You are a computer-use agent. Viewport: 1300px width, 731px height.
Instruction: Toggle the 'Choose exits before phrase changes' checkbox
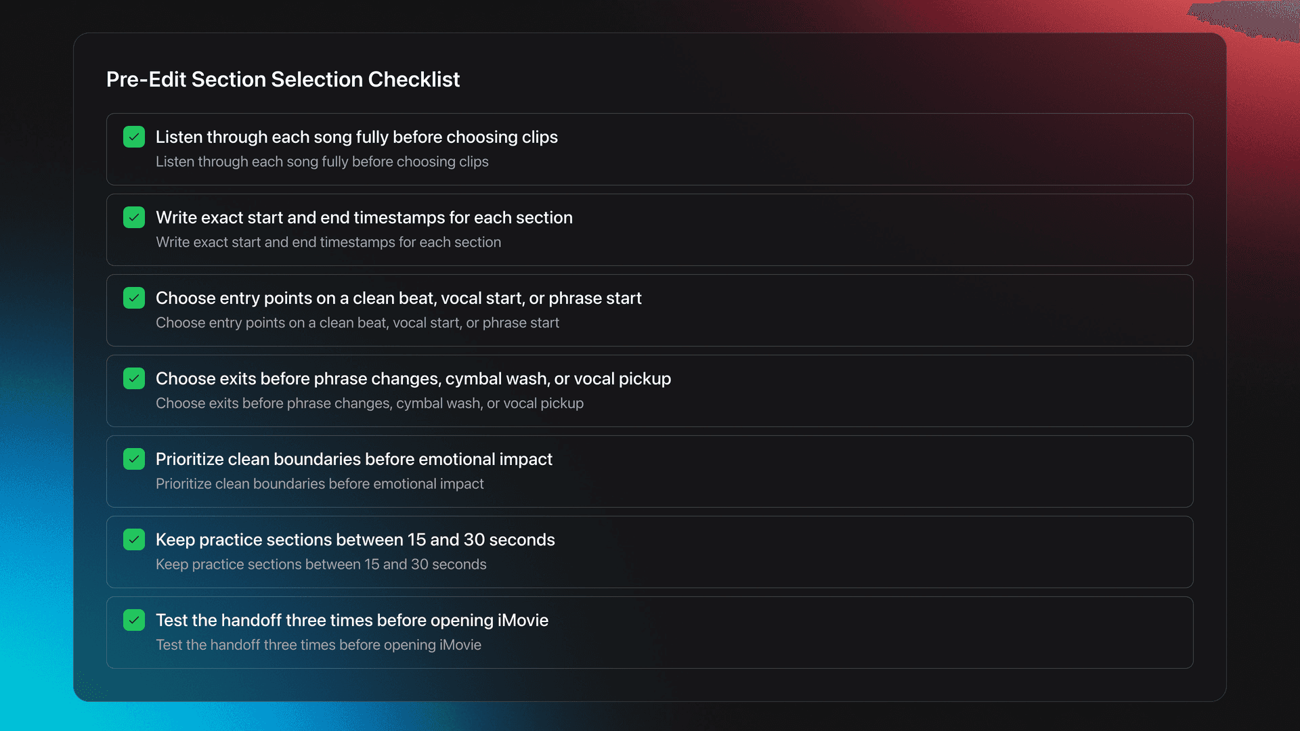click(x=134, y=378)
